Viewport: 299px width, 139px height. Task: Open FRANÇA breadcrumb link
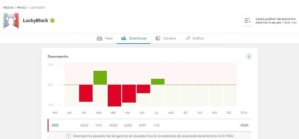click(22, 7)
